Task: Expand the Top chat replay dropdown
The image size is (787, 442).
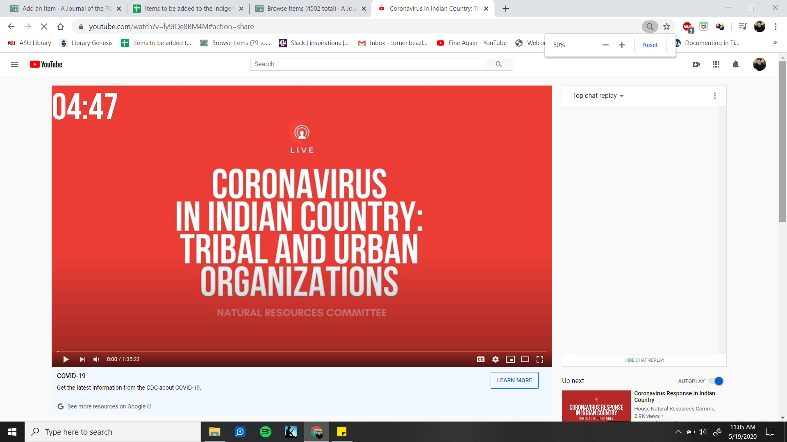Action: click(598, 96)
